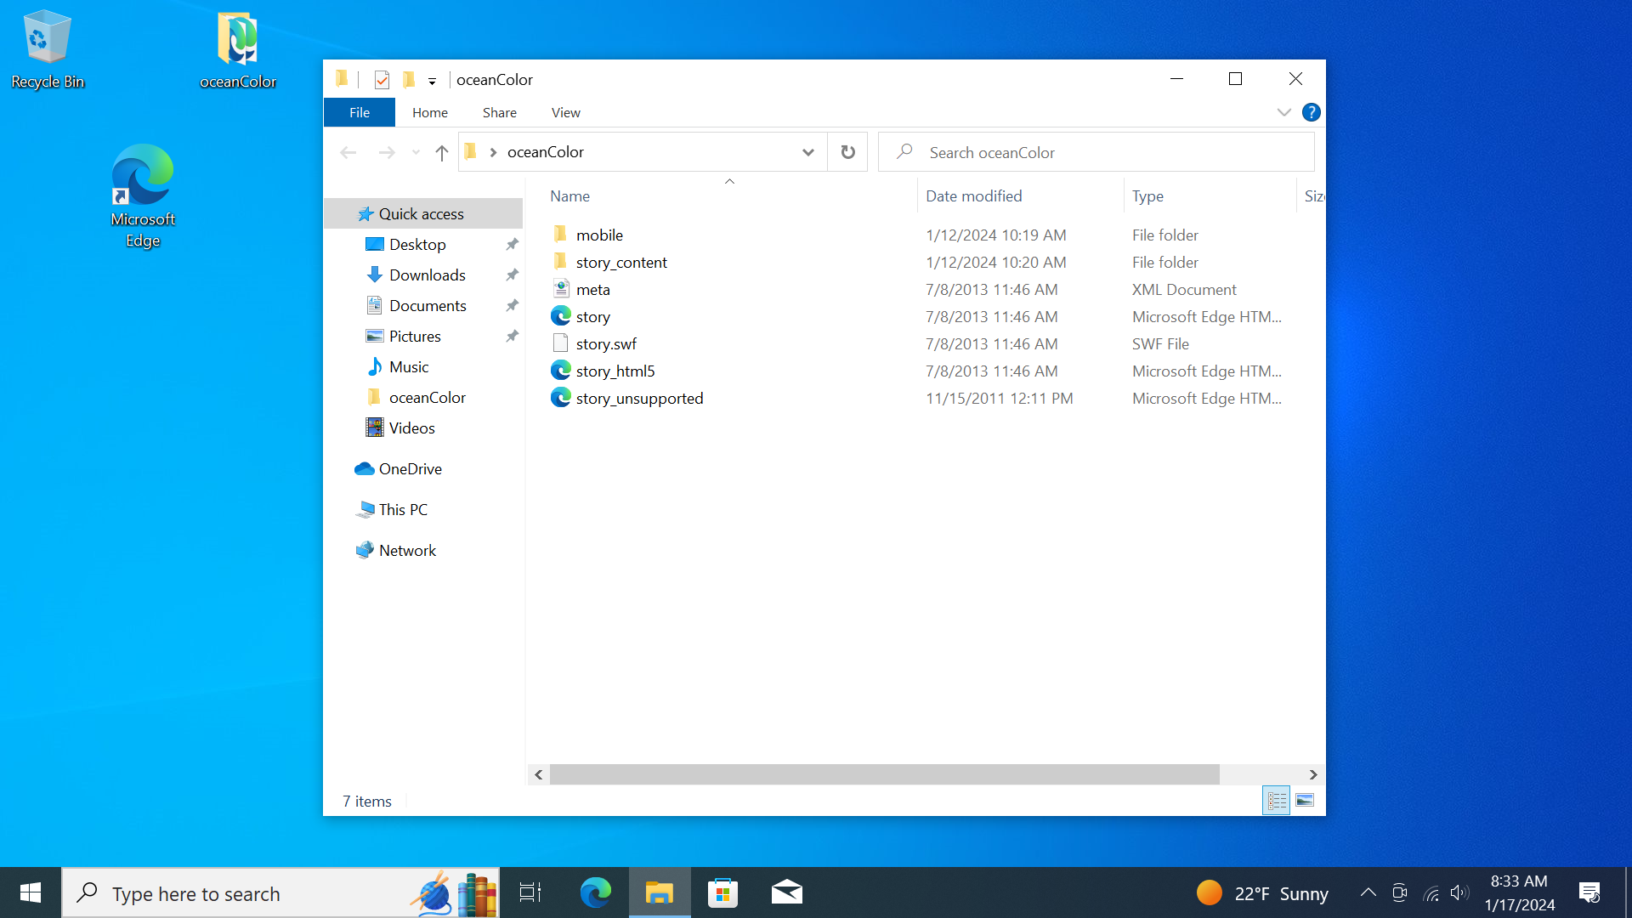The image size is (1632, 918).
Task: Click the Properties quick access toolbar icon
Action: (382, 80)
